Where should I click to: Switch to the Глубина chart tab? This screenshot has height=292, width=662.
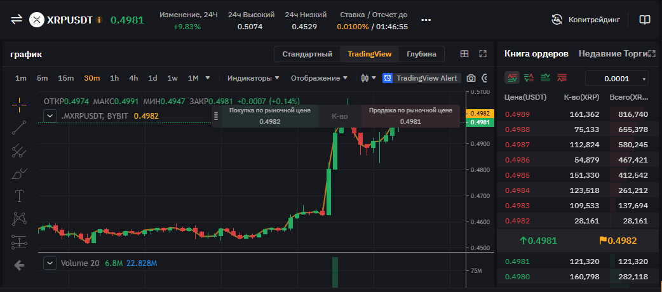pyautogui.click(x=421, y=54)
